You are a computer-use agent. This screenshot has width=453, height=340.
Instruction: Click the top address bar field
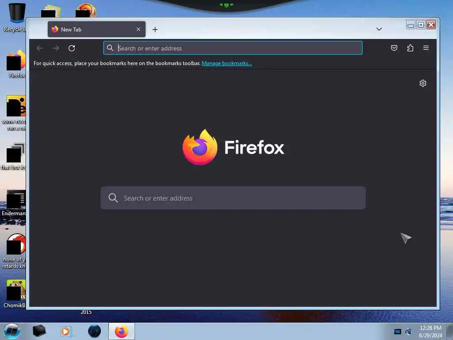click(x=233, y=48)
